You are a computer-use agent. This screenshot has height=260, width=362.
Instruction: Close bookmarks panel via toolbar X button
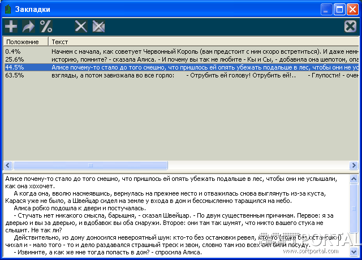click(350, 27)
